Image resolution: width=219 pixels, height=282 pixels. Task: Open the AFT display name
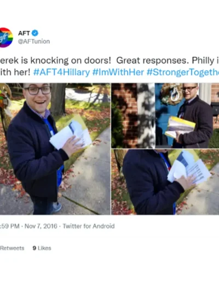point(24,33)
